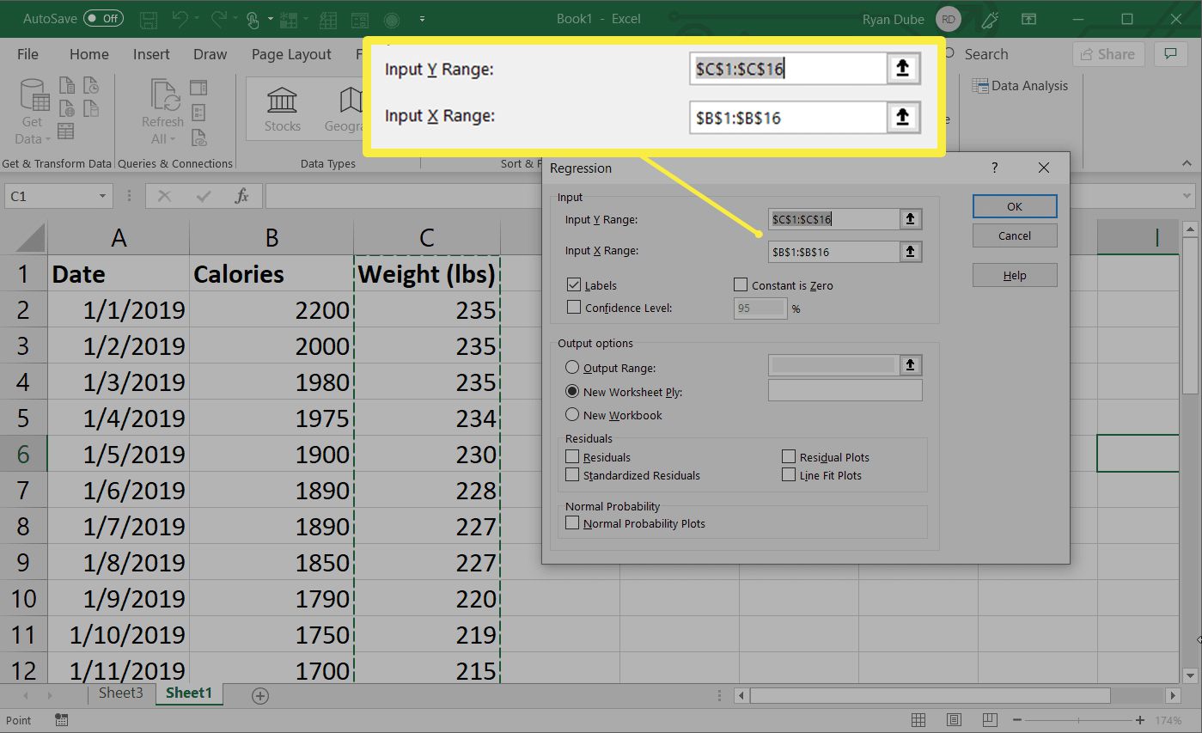Image resolution: width=1202 pixels, height=733 pixels.
Task: Click the Insert Function fx icon
Action: pyautogui.click(x=242, y=196)
